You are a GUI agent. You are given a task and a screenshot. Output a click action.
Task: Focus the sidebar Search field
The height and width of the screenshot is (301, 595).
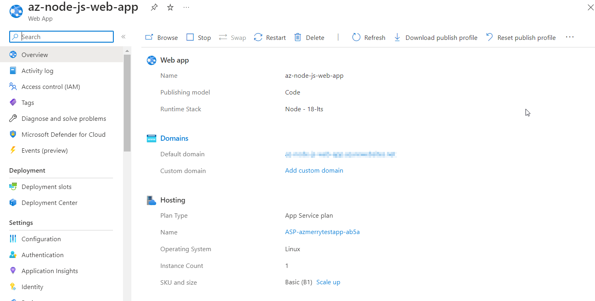(x=61, y=37)
